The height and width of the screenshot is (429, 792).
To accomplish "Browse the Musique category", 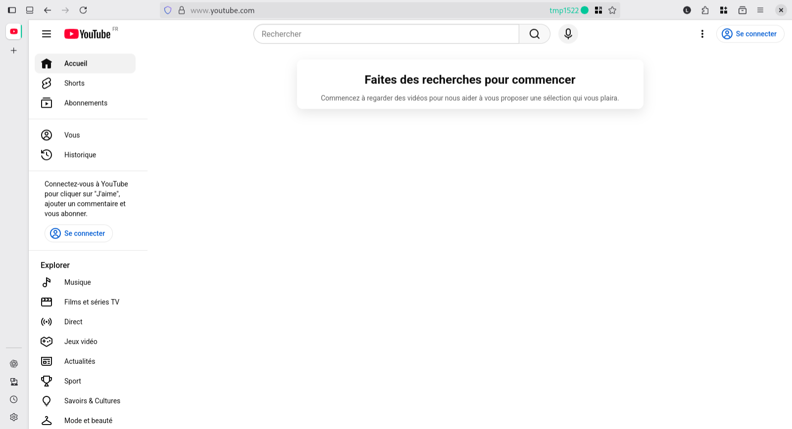I will coord(77,283).
